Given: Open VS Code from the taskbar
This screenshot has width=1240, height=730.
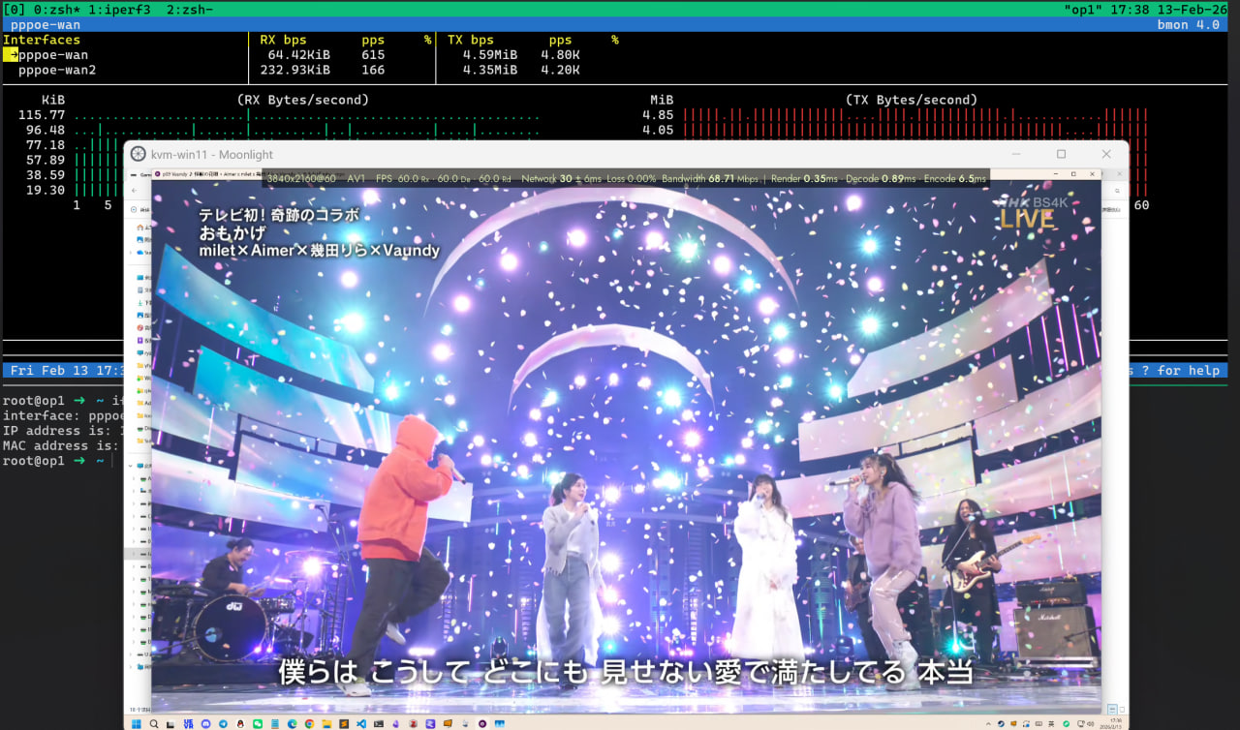Looking at the screenshot, I should click(361, 723).
